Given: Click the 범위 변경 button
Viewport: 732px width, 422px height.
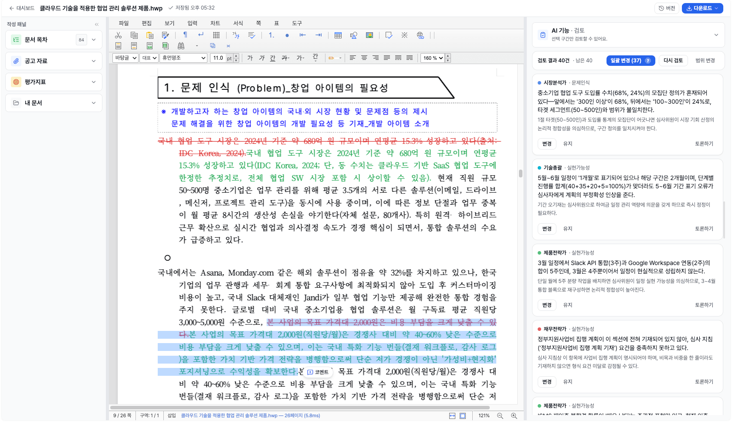Looking at the screenshot, I should pos(705,61).
